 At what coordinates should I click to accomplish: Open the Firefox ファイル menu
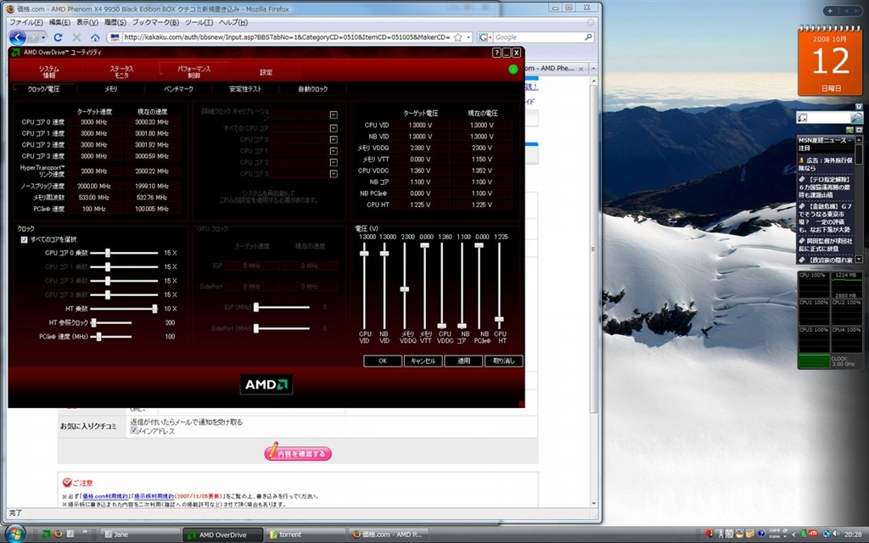point(26,22)
